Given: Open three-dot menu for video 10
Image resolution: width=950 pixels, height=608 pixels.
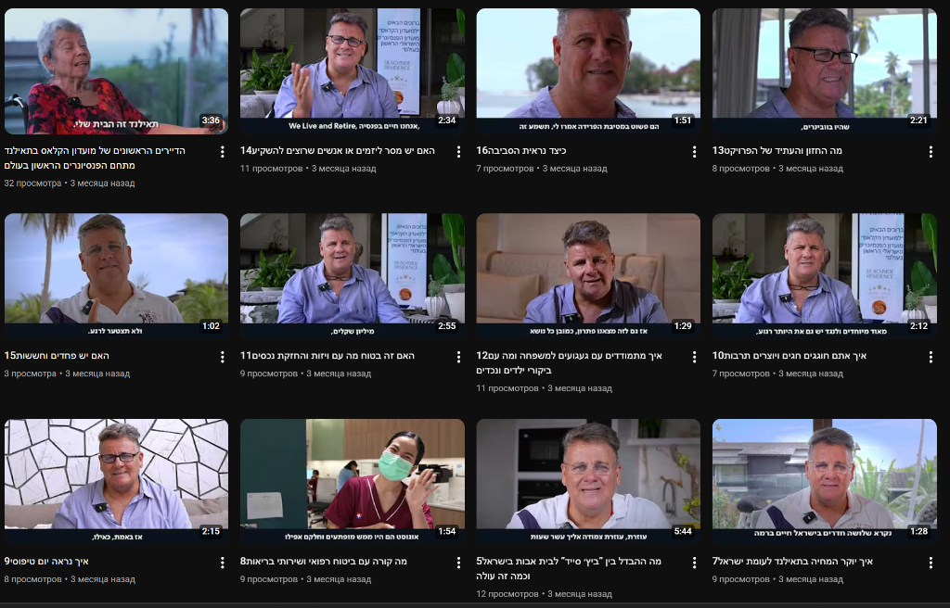Looking at the screenshot, I should click(931, 357).
